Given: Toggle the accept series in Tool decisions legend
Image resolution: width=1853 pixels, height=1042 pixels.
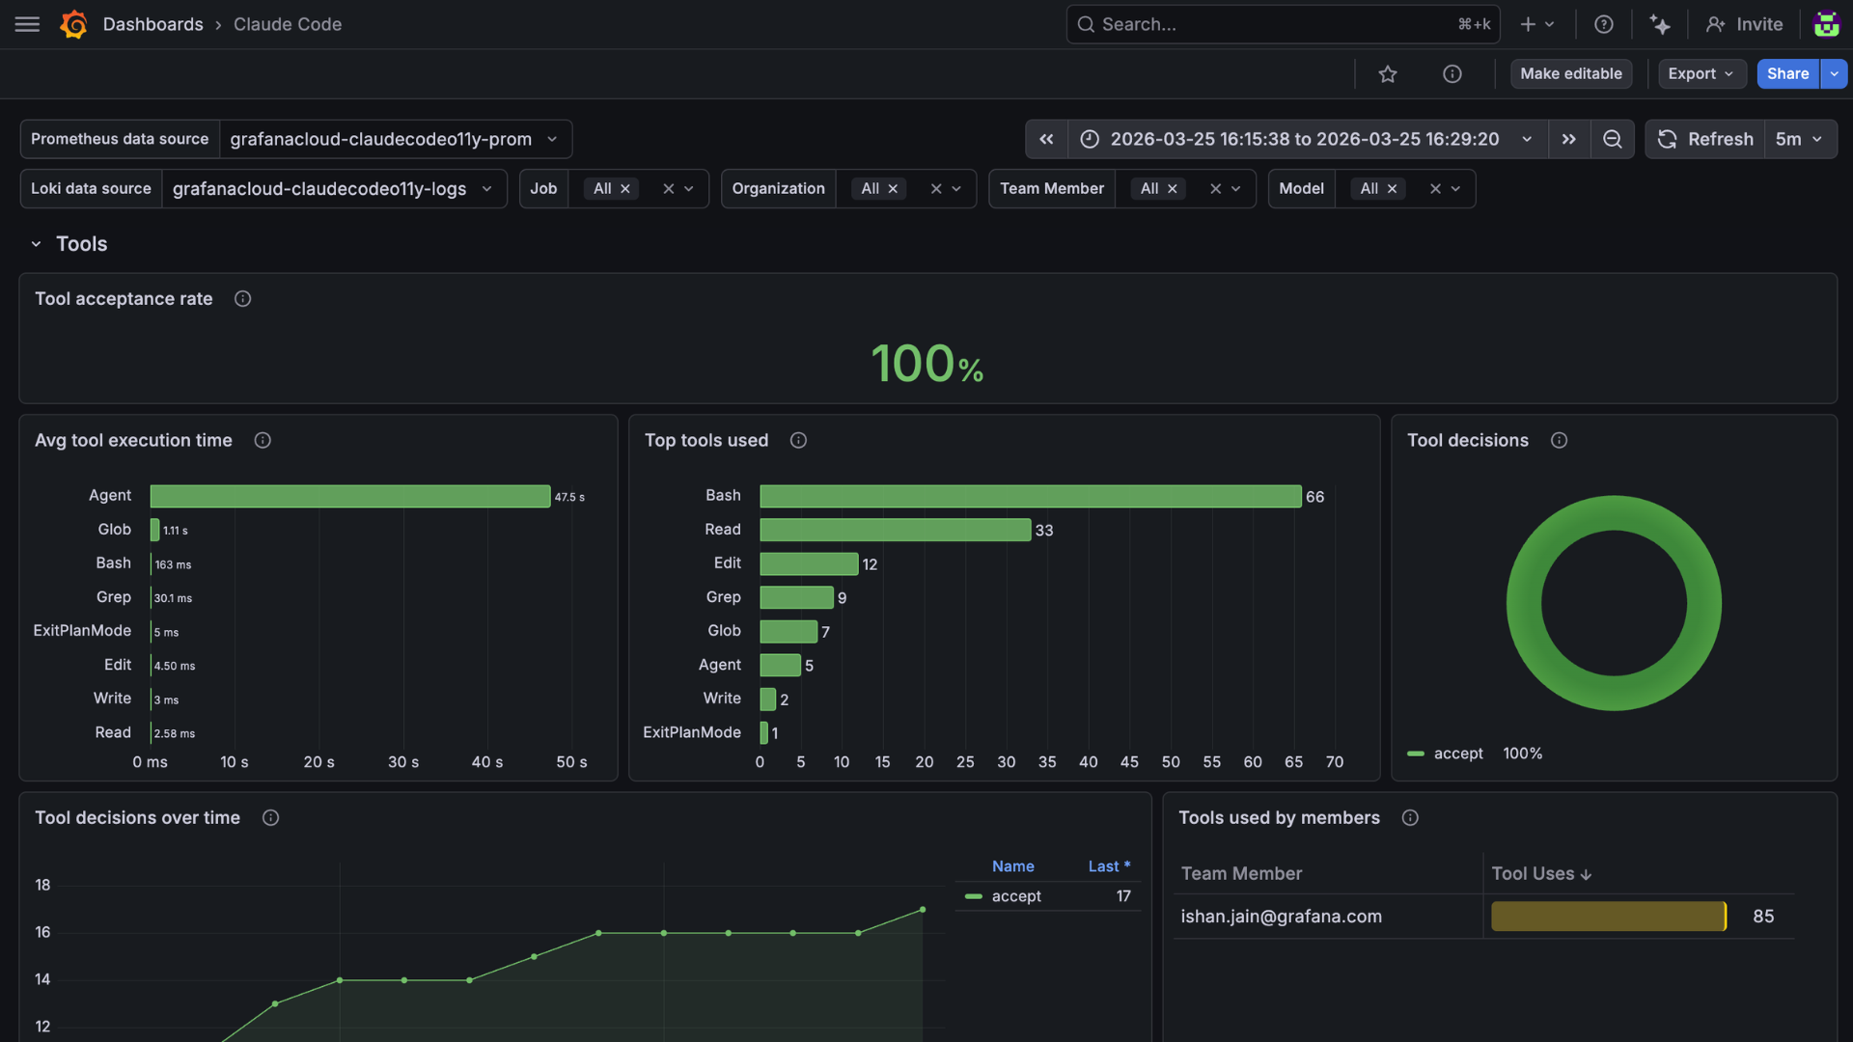Looking at the screenshot, I should click(1457, 754).
